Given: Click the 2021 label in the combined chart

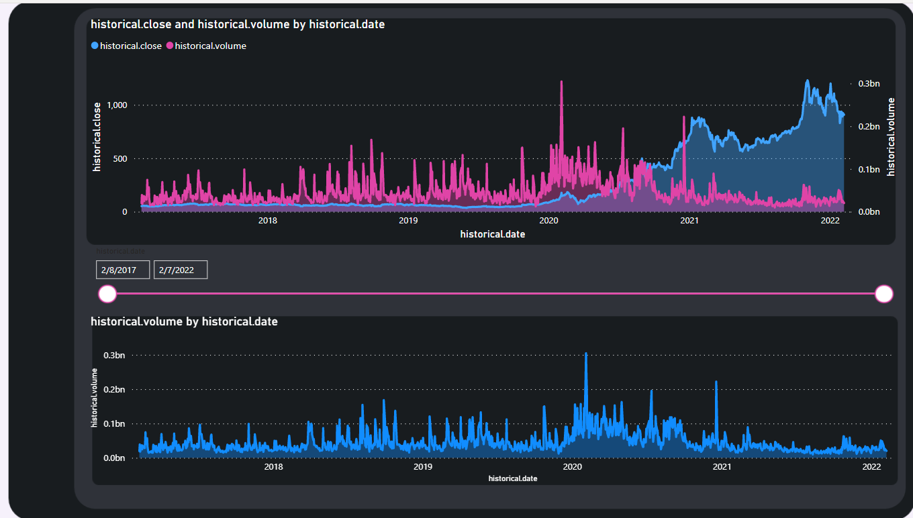Looking at the screenshot, I should (x=689, y=221).
